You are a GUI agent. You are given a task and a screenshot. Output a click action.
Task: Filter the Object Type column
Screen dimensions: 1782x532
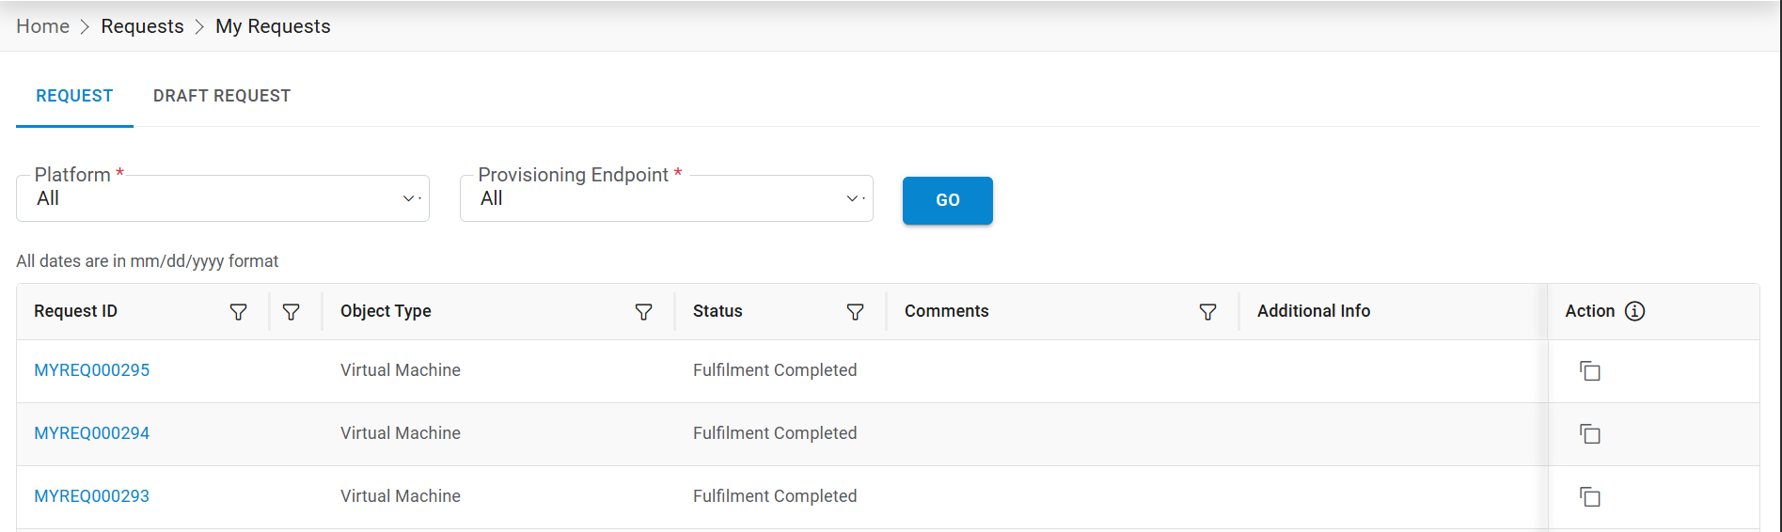644,312
